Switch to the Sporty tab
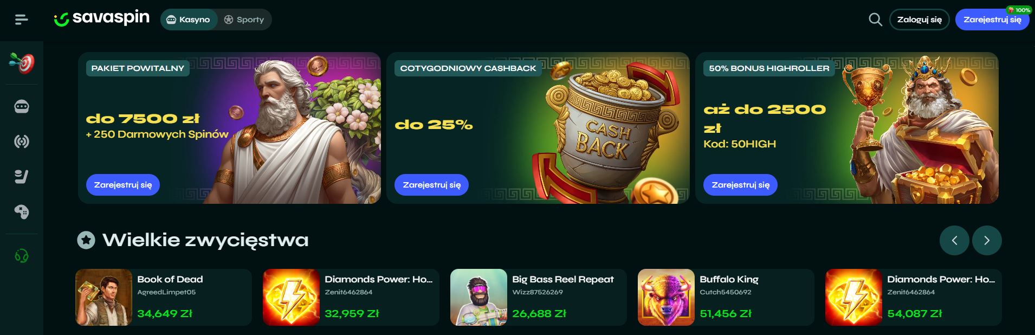 [x=244, y=20]
